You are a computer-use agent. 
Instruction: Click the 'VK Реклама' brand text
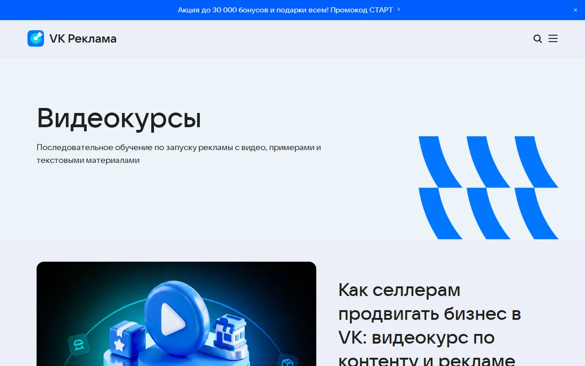tap(83, 39)
